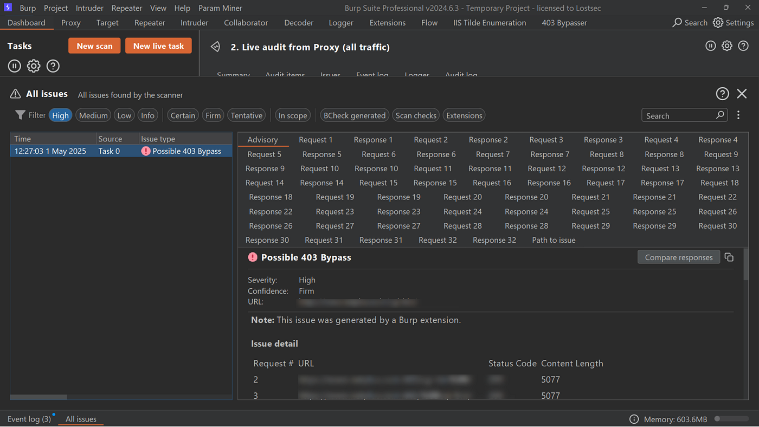The image size is (759, 427).
Task: Open the Response 16 tab
Action: point(549,183)
